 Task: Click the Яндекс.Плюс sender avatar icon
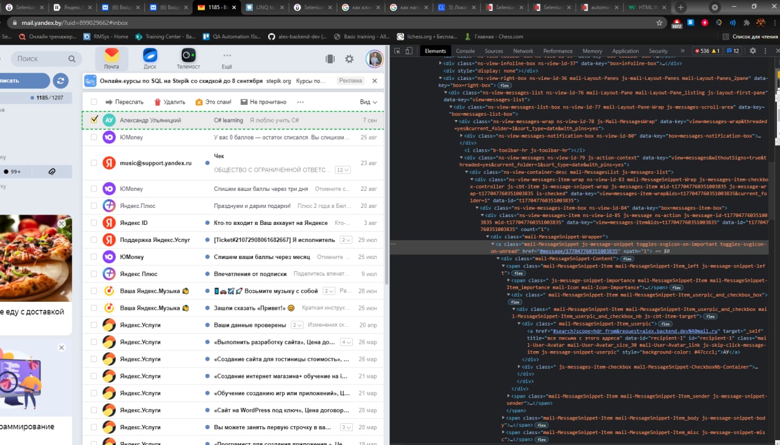click(x=109, y=205)
